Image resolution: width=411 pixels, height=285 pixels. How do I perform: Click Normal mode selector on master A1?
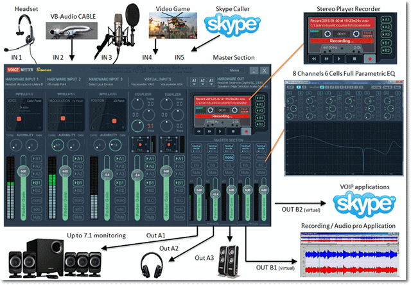tap(197, 148)
